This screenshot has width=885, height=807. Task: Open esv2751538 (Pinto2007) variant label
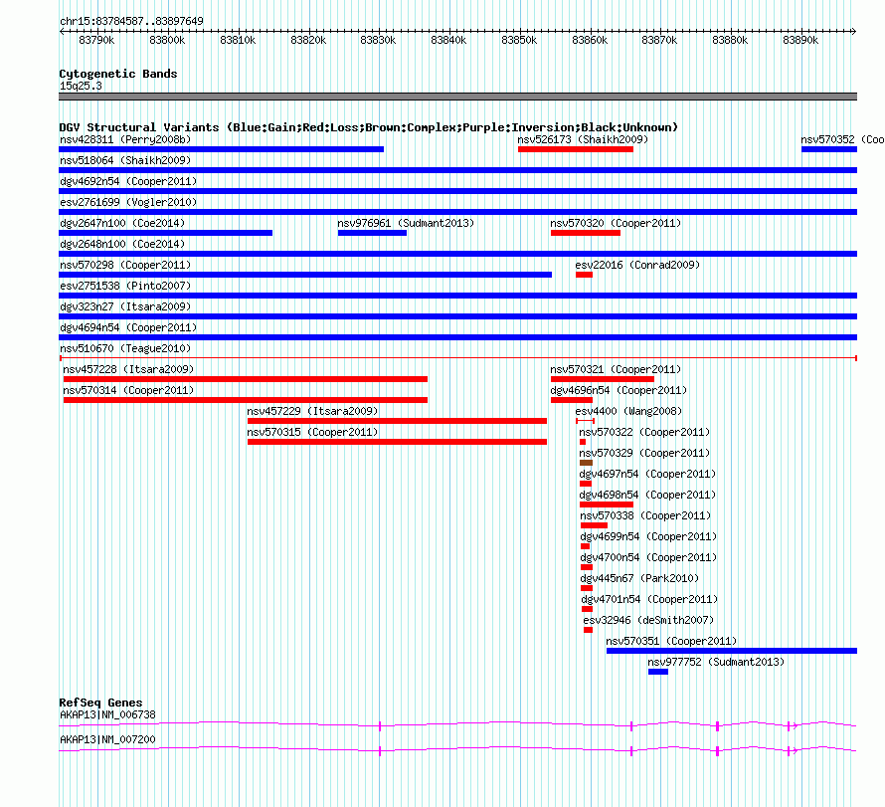click(x=125, y=286)
